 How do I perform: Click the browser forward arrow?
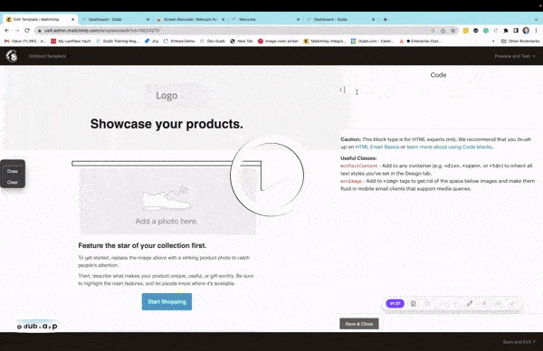pyautogui.click(x=17, y=31)
